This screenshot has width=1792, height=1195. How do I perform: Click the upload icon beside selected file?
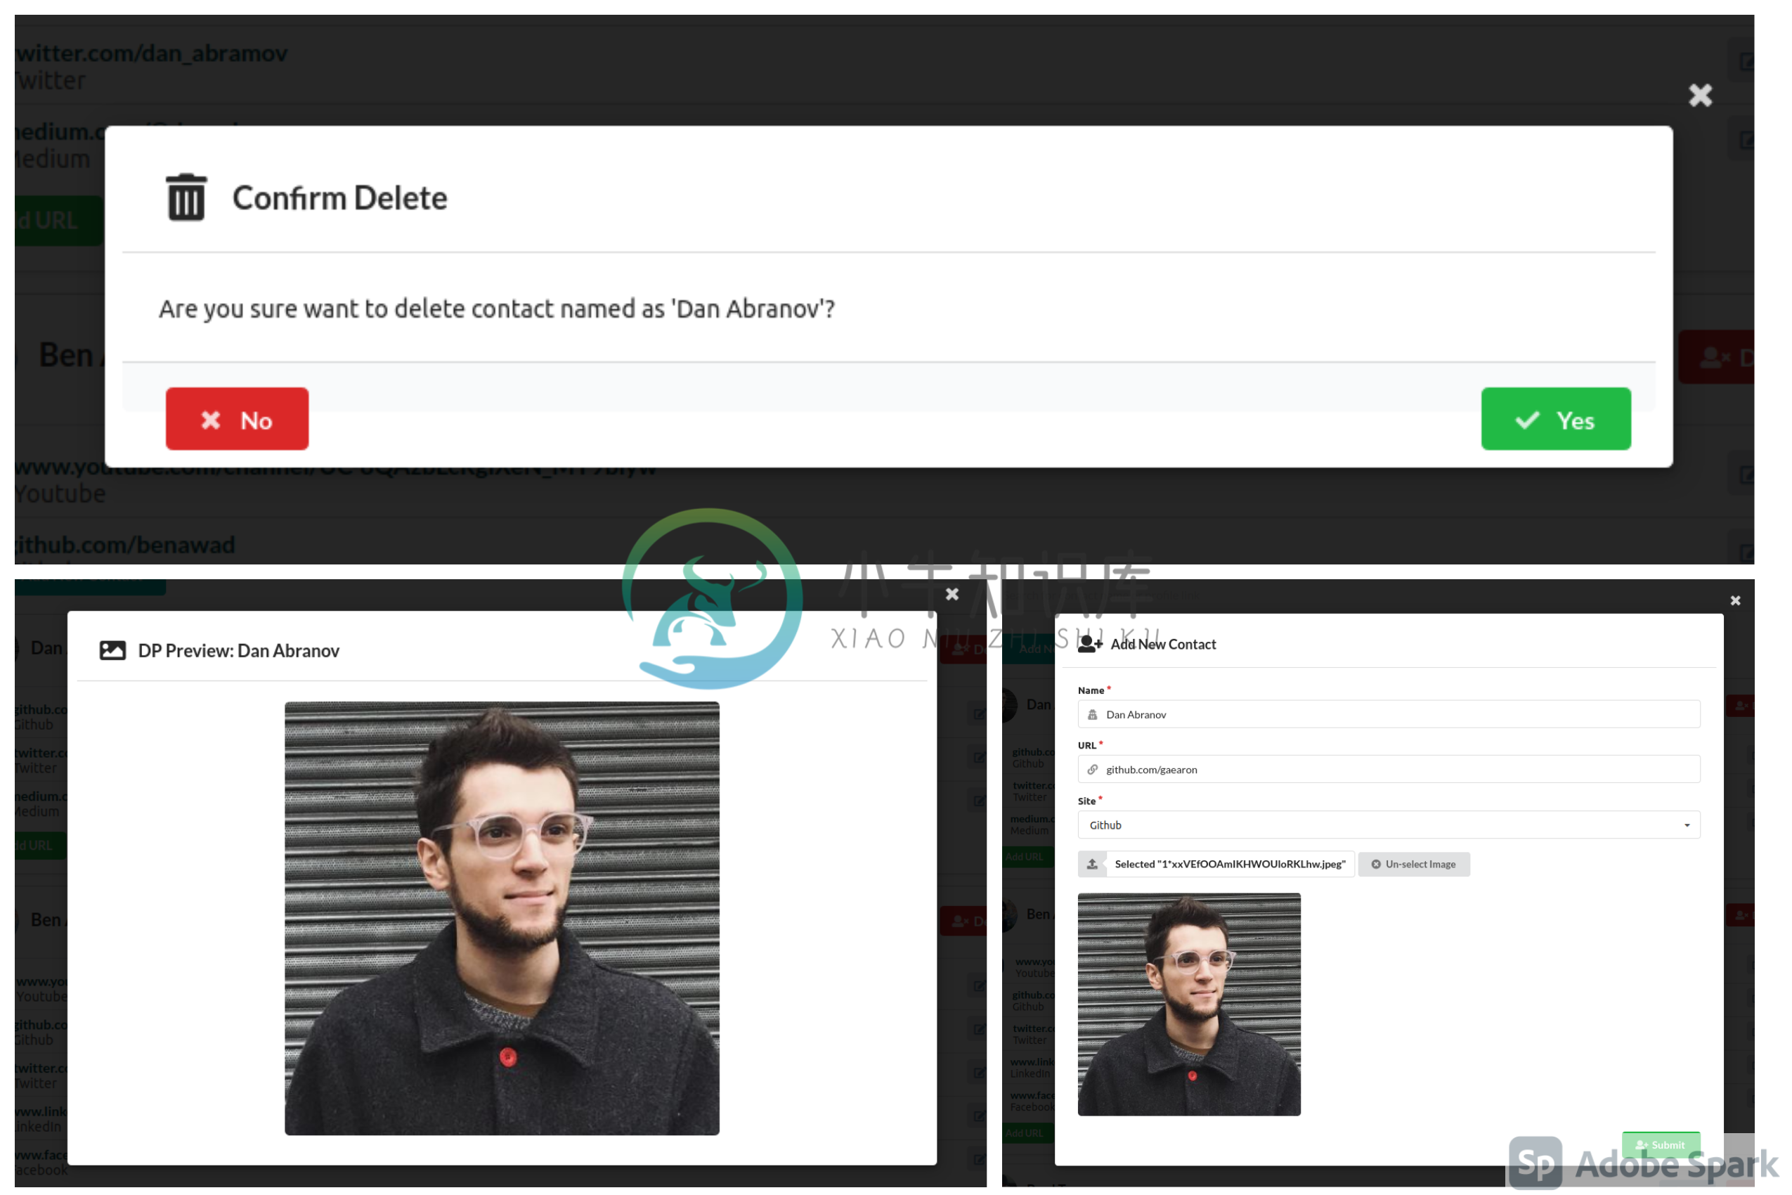(1092, 864)
